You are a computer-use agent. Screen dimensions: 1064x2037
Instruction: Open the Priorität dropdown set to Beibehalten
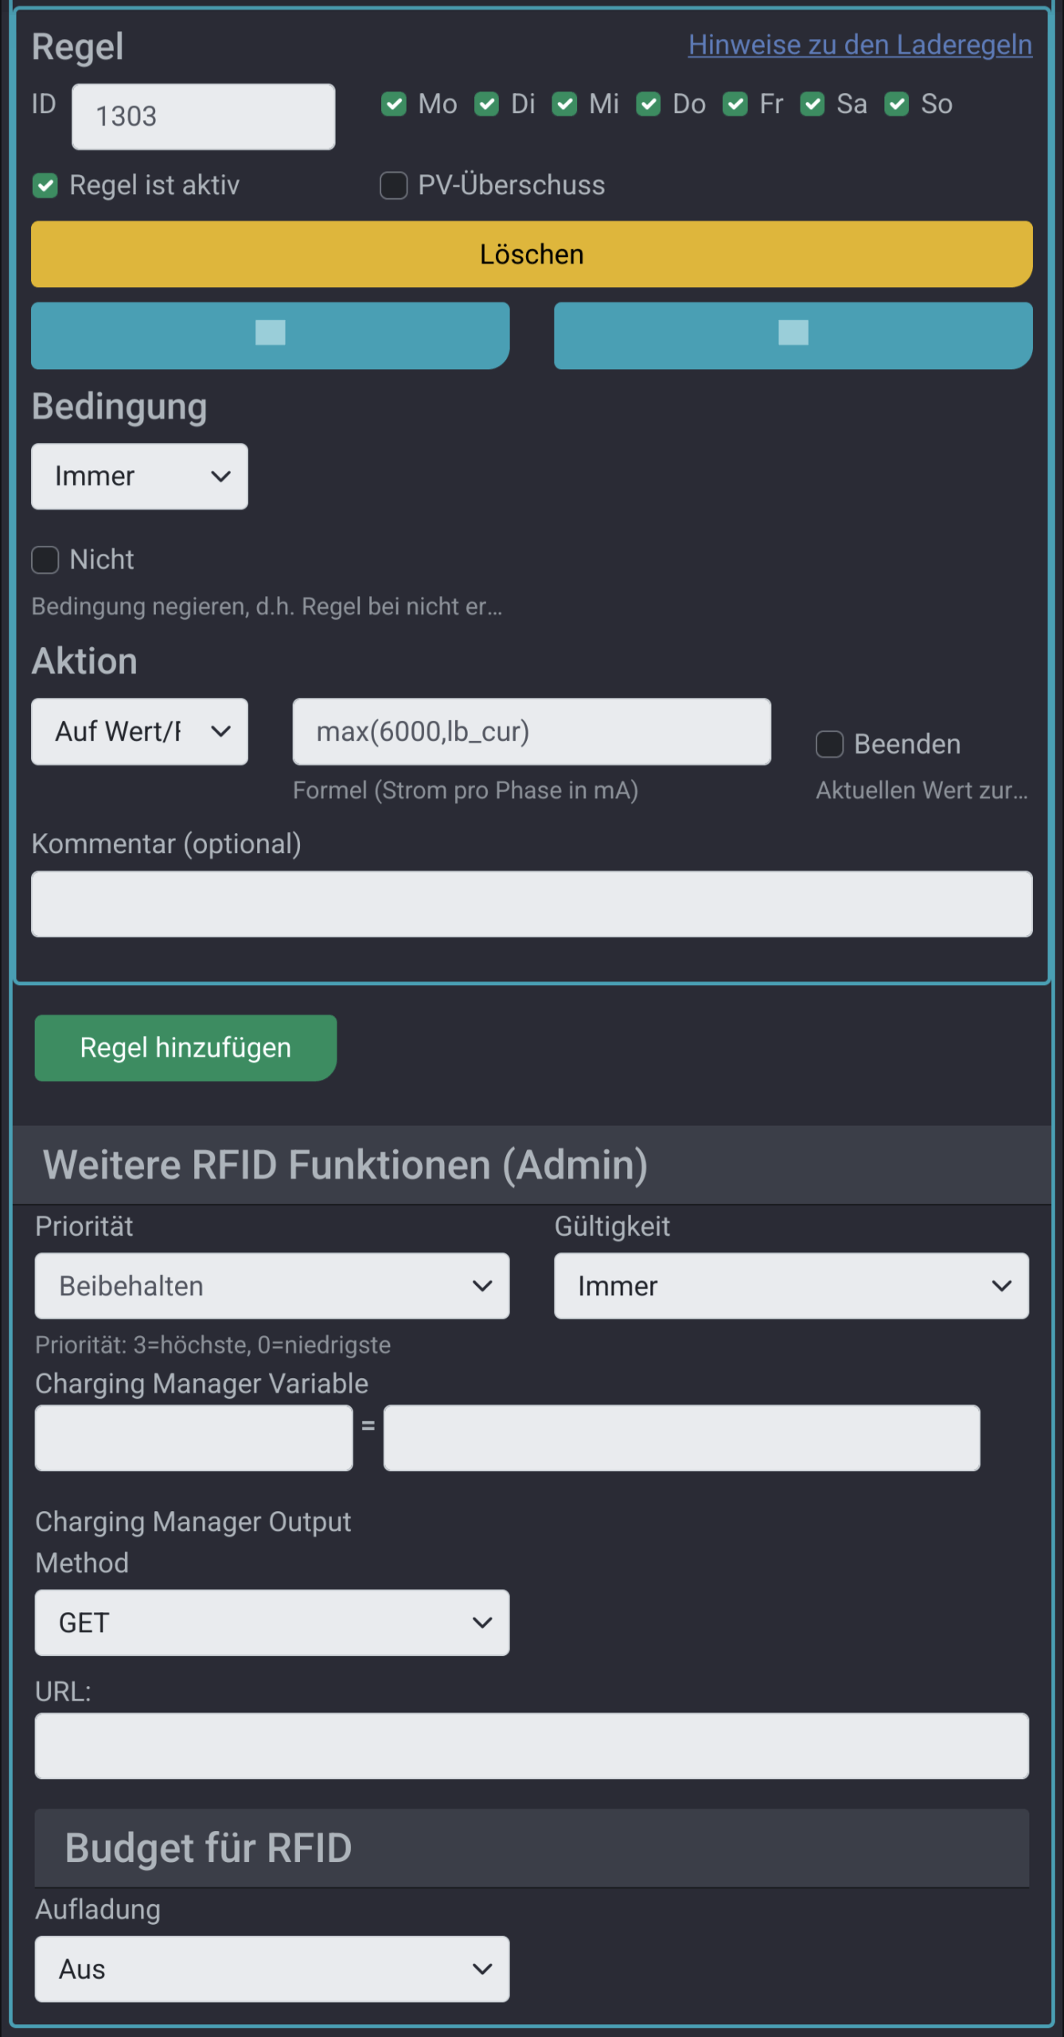pos(271,1286)
